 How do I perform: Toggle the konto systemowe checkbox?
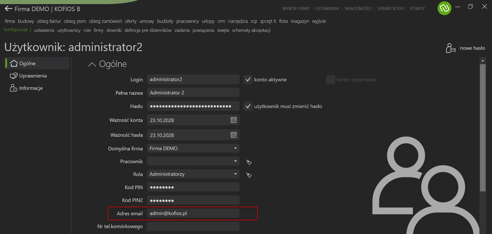(330, 80)
